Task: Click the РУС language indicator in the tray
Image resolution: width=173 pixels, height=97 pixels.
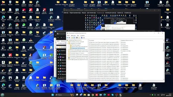Action: 158,95
